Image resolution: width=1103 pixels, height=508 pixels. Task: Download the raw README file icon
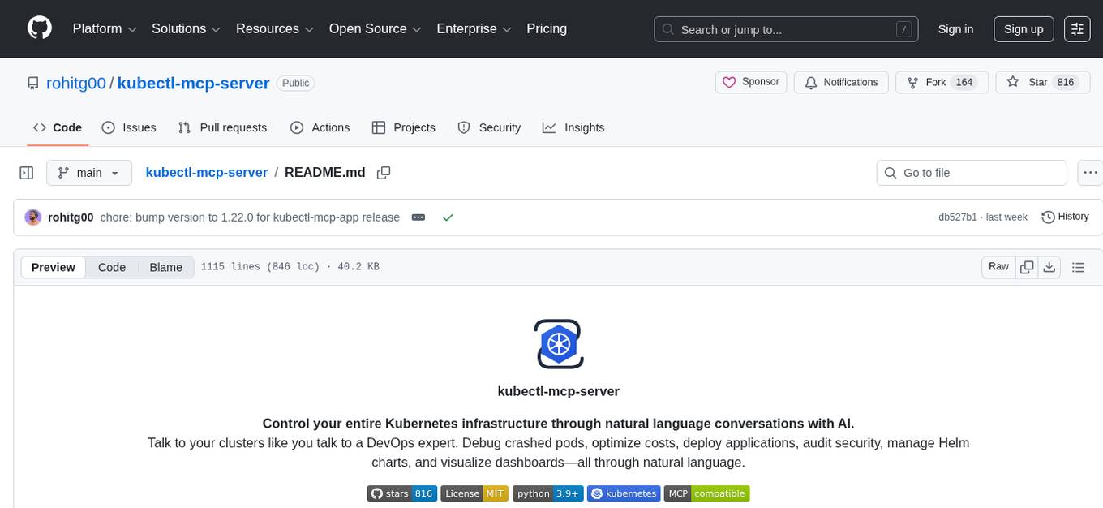[1049, 266]
